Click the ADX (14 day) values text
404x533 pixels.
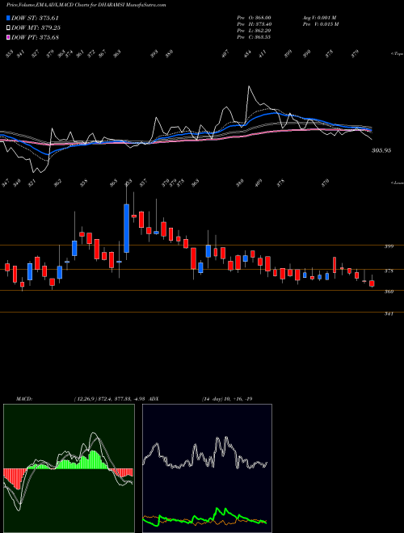coord(227,399)
